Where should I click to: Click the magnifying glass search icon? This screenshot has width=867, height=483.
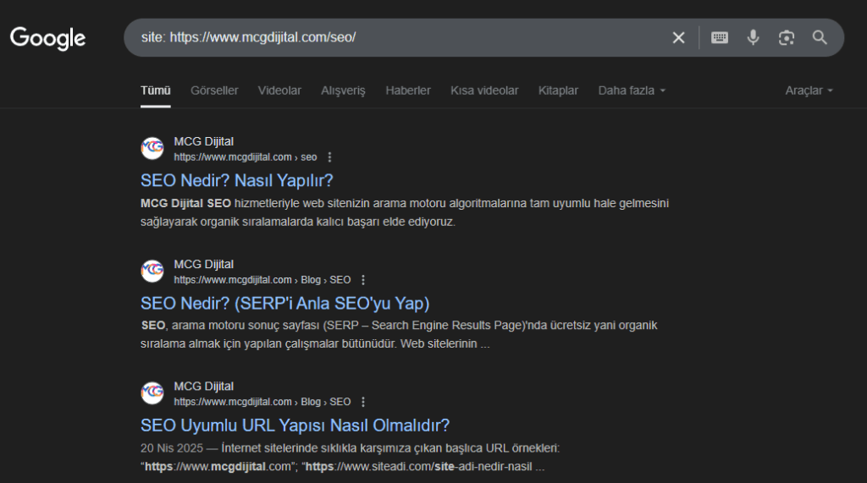pyautogui.click(x=820, y=37)
